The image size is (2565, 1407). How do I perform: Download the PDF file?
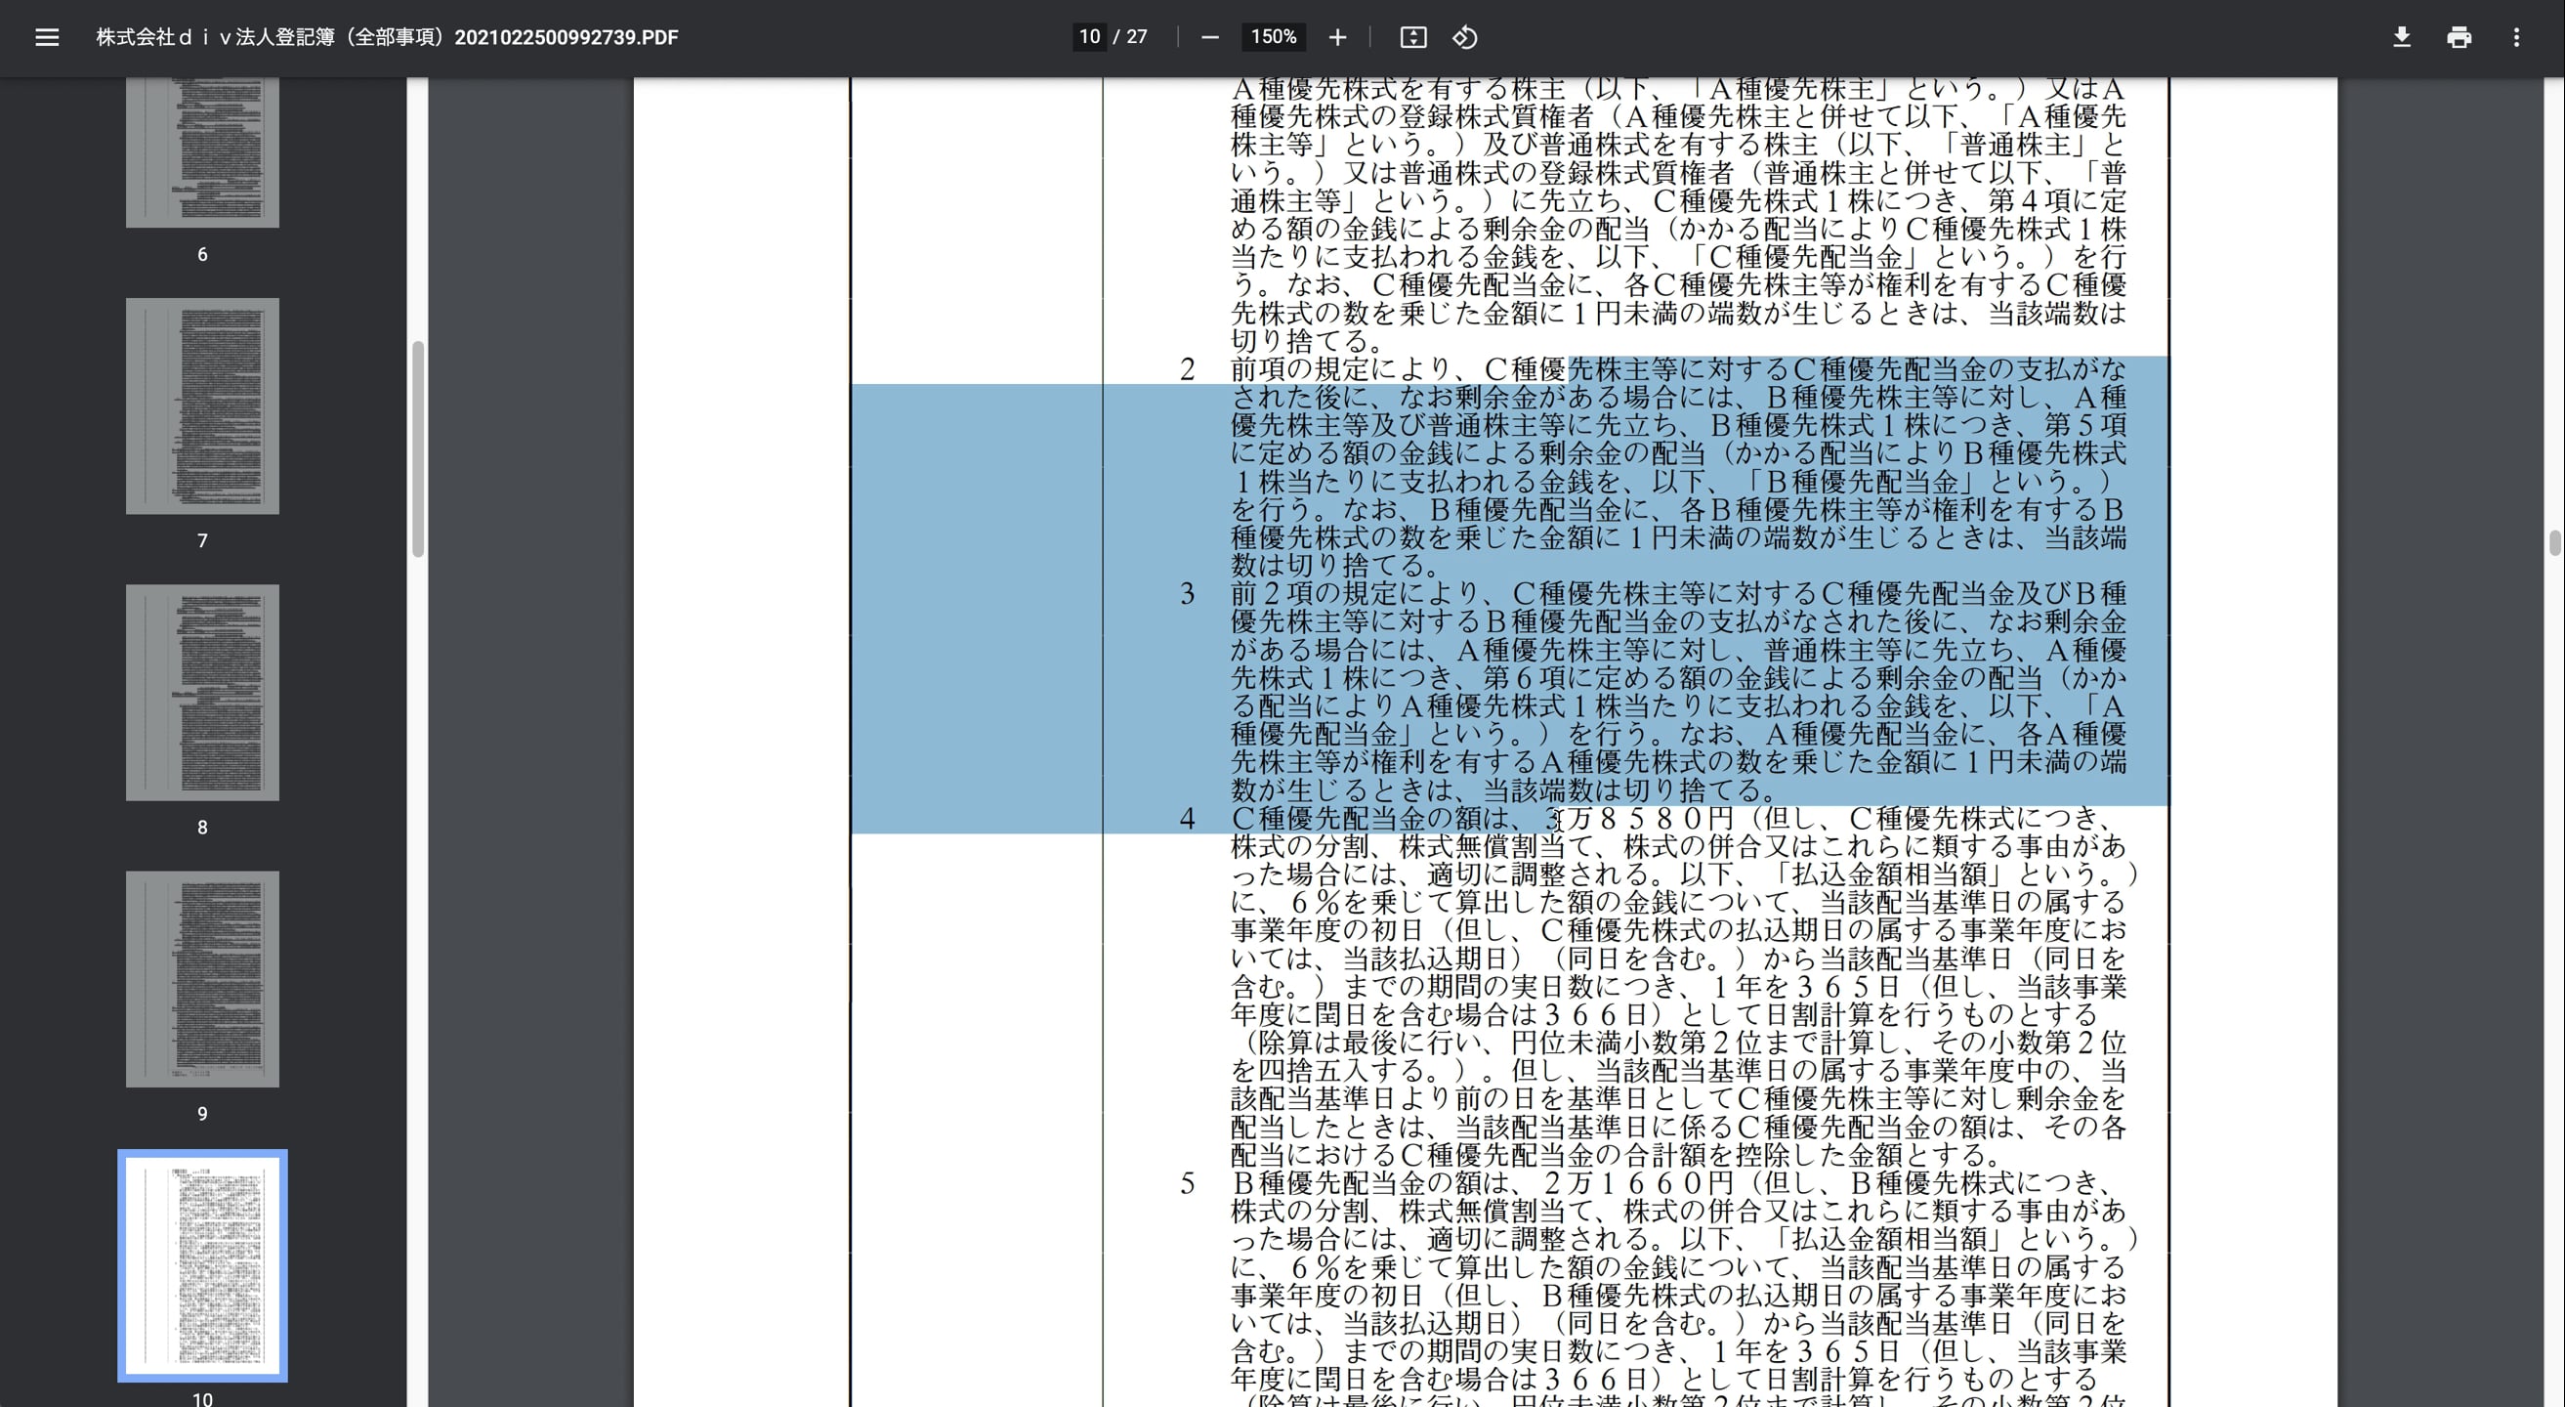pos(2402,38)
